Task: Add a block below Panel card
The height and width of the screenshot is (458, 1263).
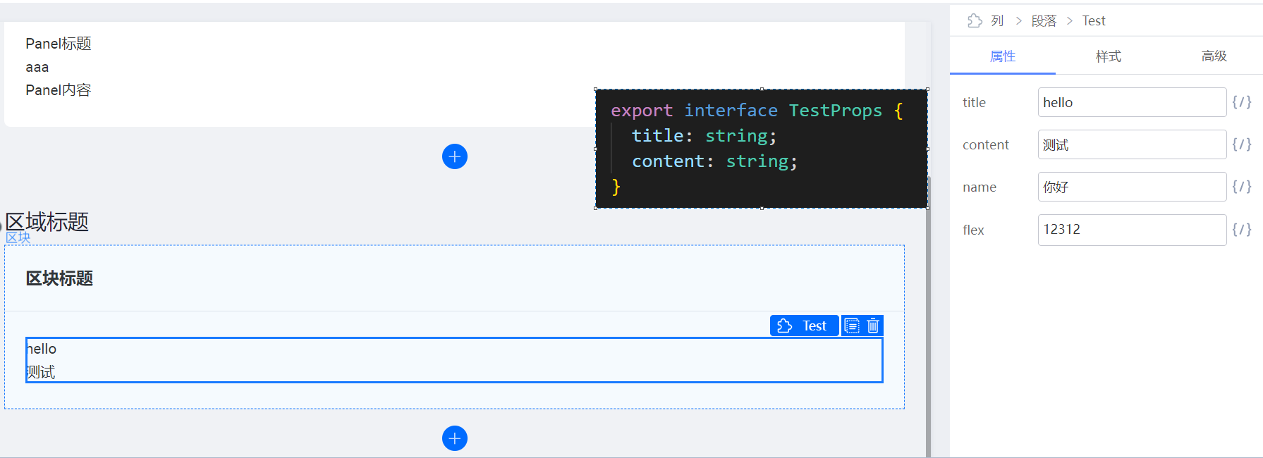Action: tap(455, 156)
